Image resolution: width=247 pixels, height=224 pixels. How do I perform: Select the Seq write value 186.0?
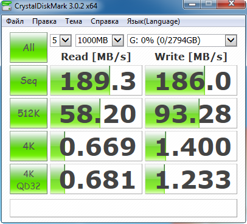[191, 80]
